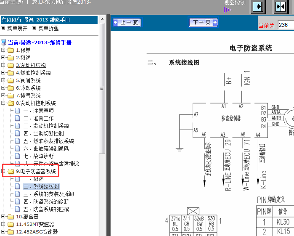294x236 pixels.
Task: Click folder icon of 12.452ASG变速器
Action: [11, 232]
